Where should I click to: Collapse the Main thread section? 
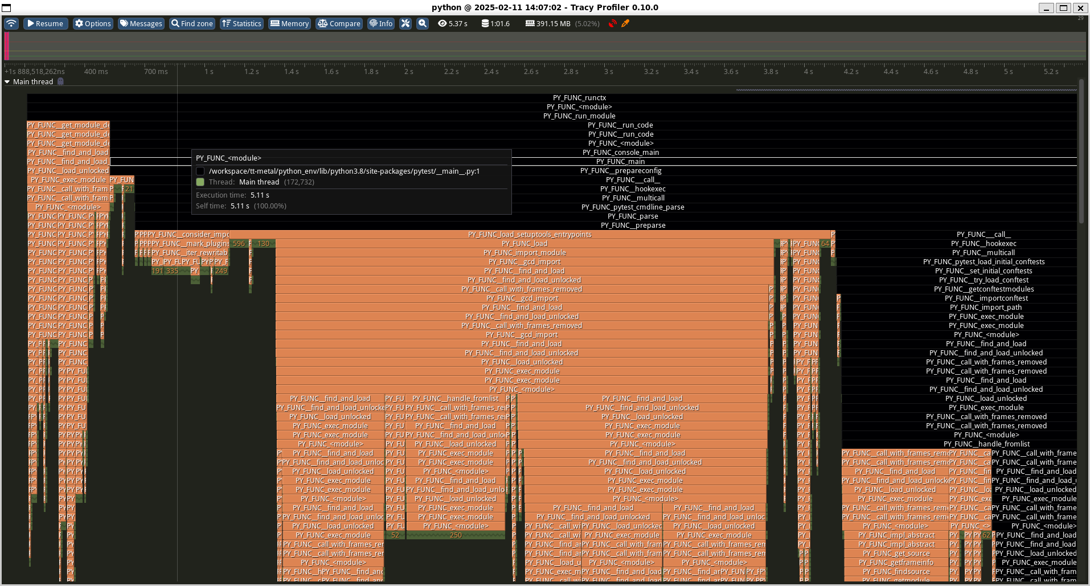(7, 82)
